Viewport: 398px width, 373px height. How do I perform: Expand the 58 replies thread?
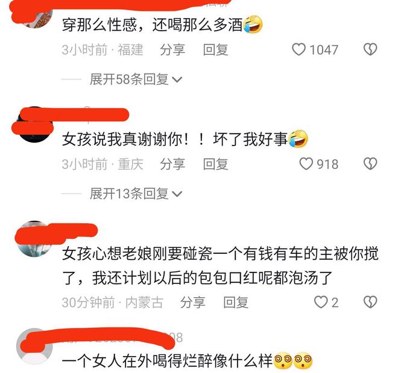pos(136,79)
